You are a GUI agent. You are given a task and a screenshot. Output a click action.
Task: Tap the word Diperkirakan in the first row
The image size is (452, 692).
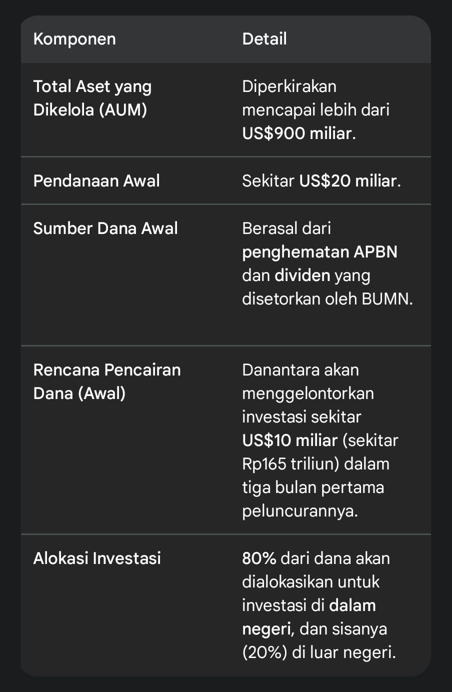[289, 86]
